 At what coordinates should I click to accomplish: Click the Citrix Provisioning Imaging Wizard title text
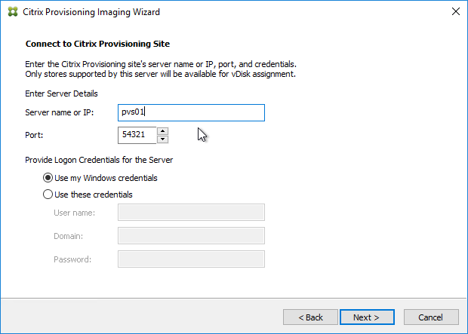click(91, 12)
